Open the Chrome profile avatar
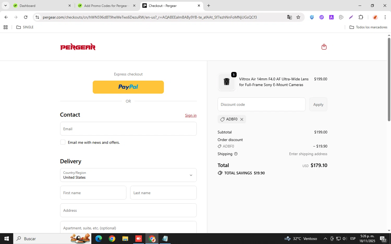391x244 pixels. coord(375,17)
